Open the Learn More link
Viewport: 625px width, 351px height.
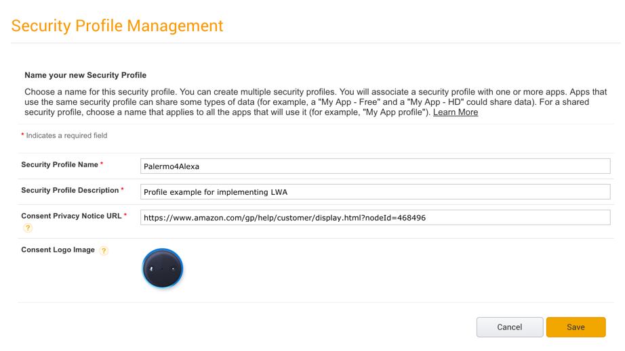pos(456,112)
